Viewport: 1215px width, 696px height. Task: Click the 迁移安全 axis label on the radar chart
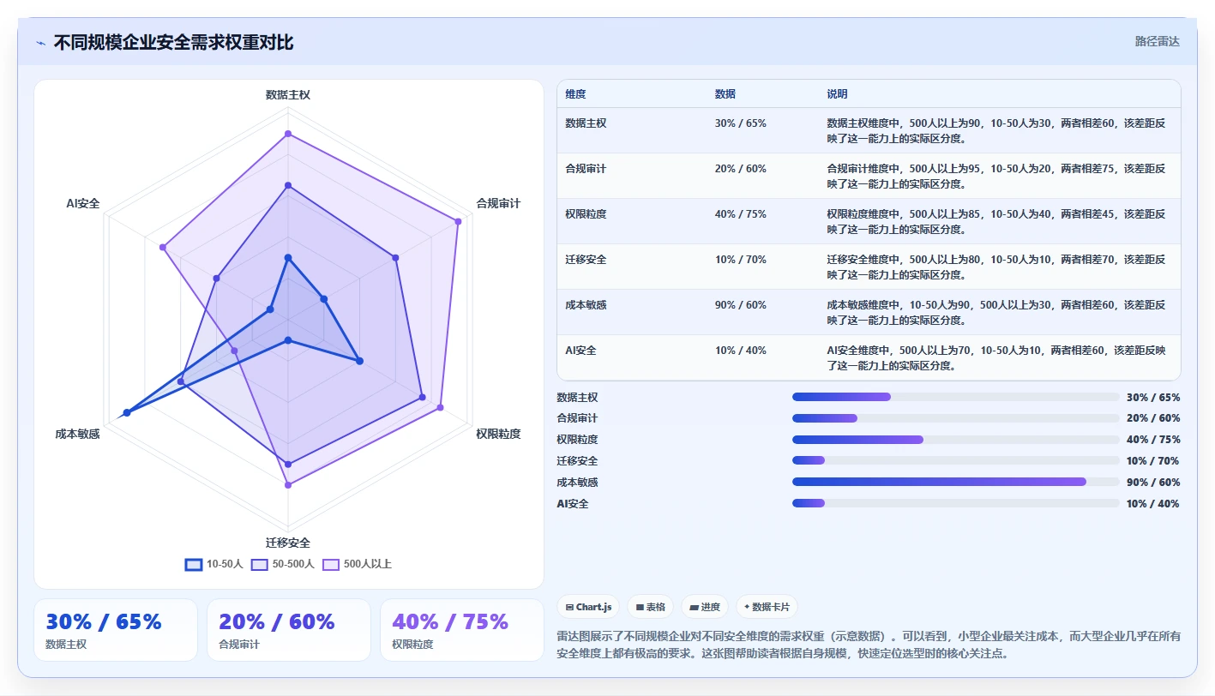pyautogui.click(x=288, y=543)
